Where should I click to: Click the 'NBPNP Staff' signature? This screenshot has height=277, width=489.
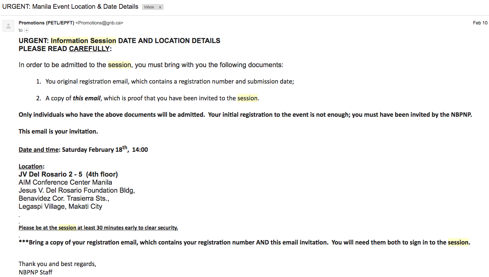coord(35,272)
